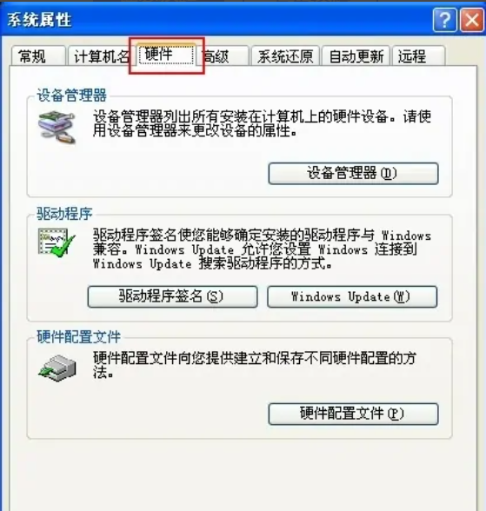Select the 远程 tab
The height and width of the screenshot is (511, 486).
[x=418, y=56]
